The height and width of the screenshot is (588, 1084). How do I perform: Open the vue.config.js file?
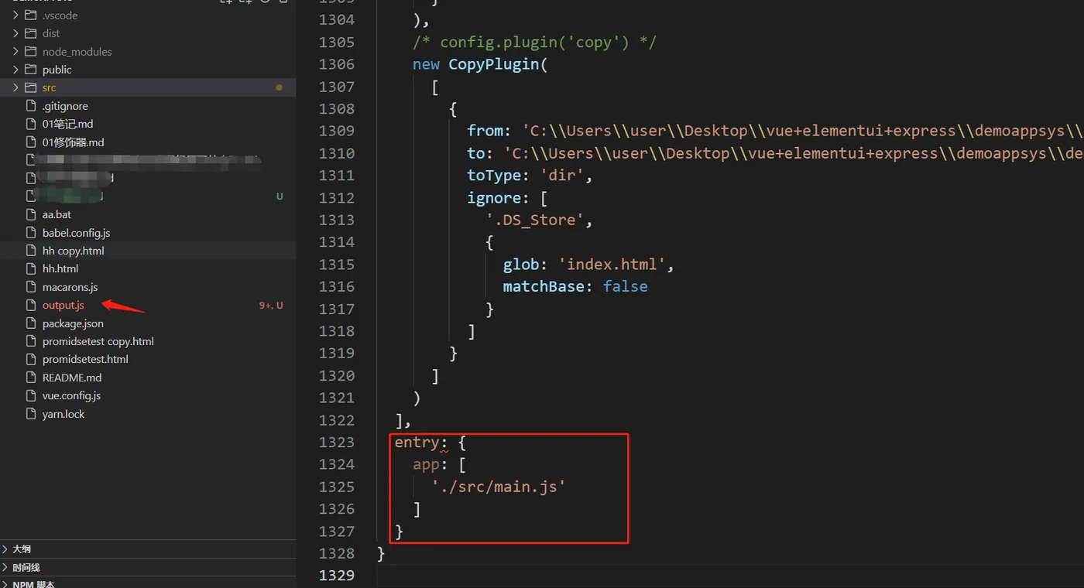coord(71,395)
